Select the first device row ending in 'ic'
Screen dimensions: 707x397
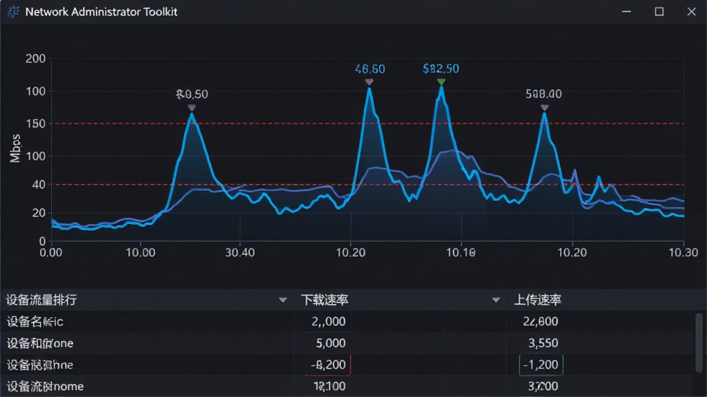click(347, 321)
